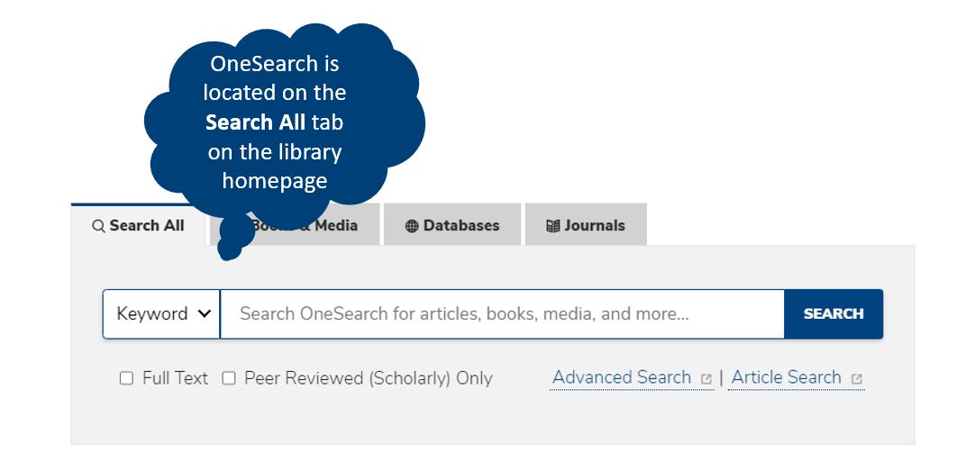Enable the Full Text checkbox
This screenshot has width=957, height=471.
click(x=126, y=378)
